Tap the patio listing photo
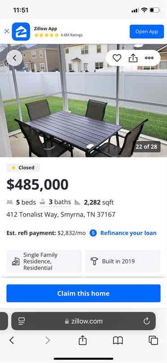 (83, 101)
